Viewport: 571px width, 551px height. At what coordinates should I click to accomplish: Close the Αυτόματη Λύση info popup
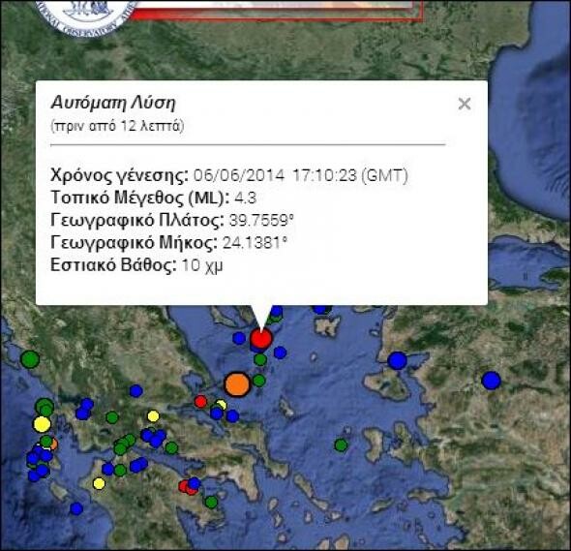(x=465, y=104)
